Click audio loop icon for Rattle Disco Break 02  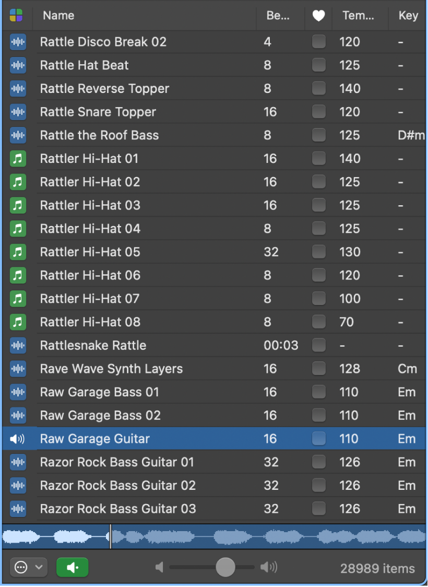pos(18,42)
